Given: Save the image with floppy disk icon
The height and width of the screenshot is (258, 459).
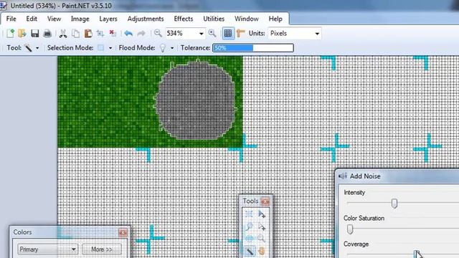Looking at the screenshot, I should 35,34.
